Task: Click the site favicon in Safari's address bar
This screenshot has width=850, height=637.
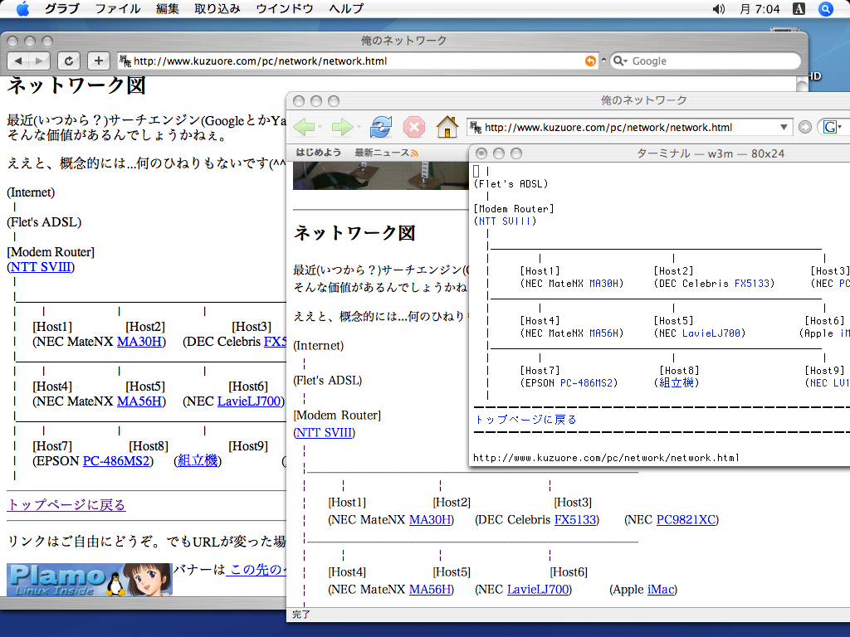Action: 125,61
